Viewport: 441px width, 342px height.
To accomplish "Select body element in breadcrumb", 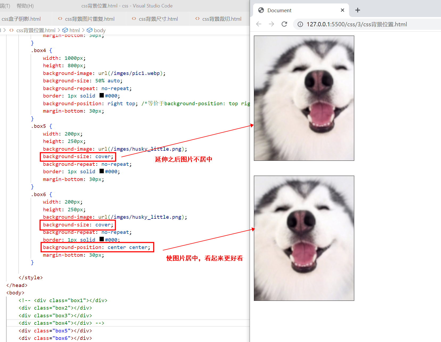I will 100,30.
